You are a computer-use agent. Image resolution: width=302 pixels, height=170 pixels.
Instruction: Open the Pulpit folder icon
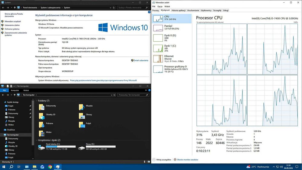82,125
